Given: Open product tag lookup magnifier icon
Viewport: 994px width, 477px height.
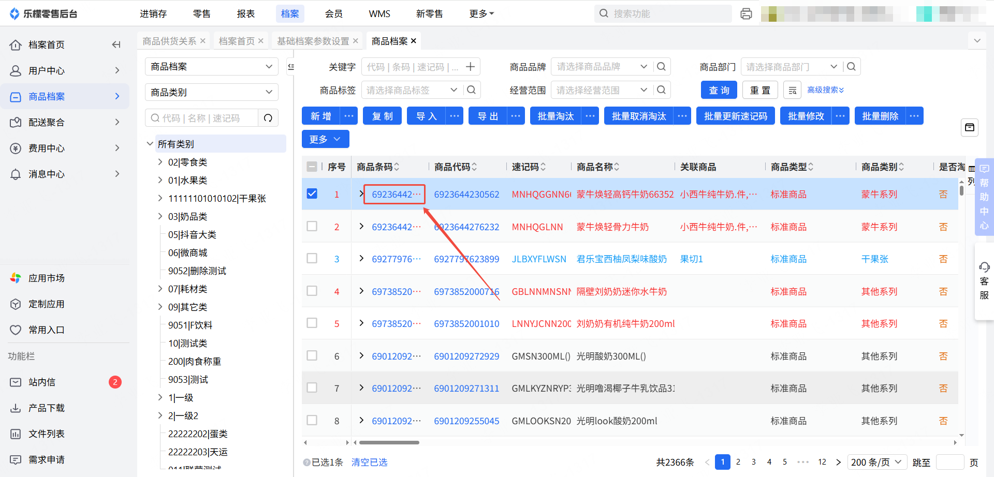Looking at the screenshot, I should coord(471,90).
